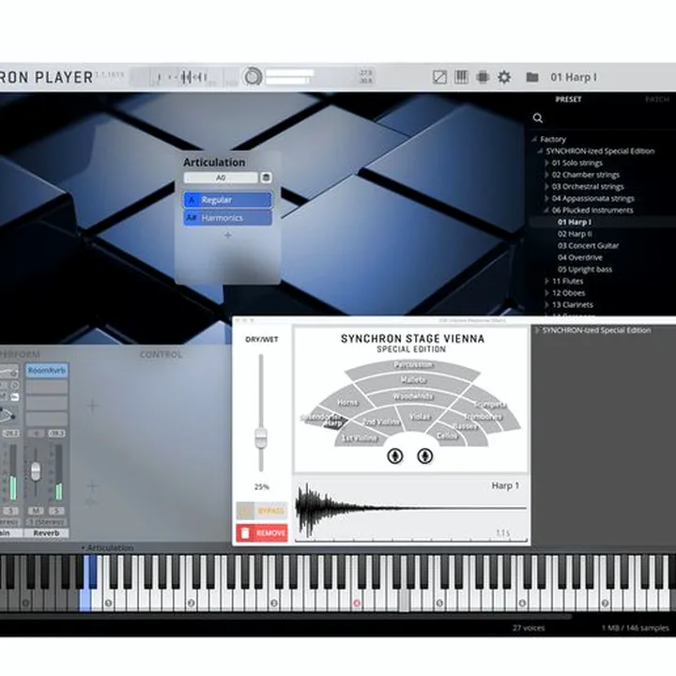Click the Harp 1 impulse waveform display
This screenshot has width=676, height=676.
(411, 510)
